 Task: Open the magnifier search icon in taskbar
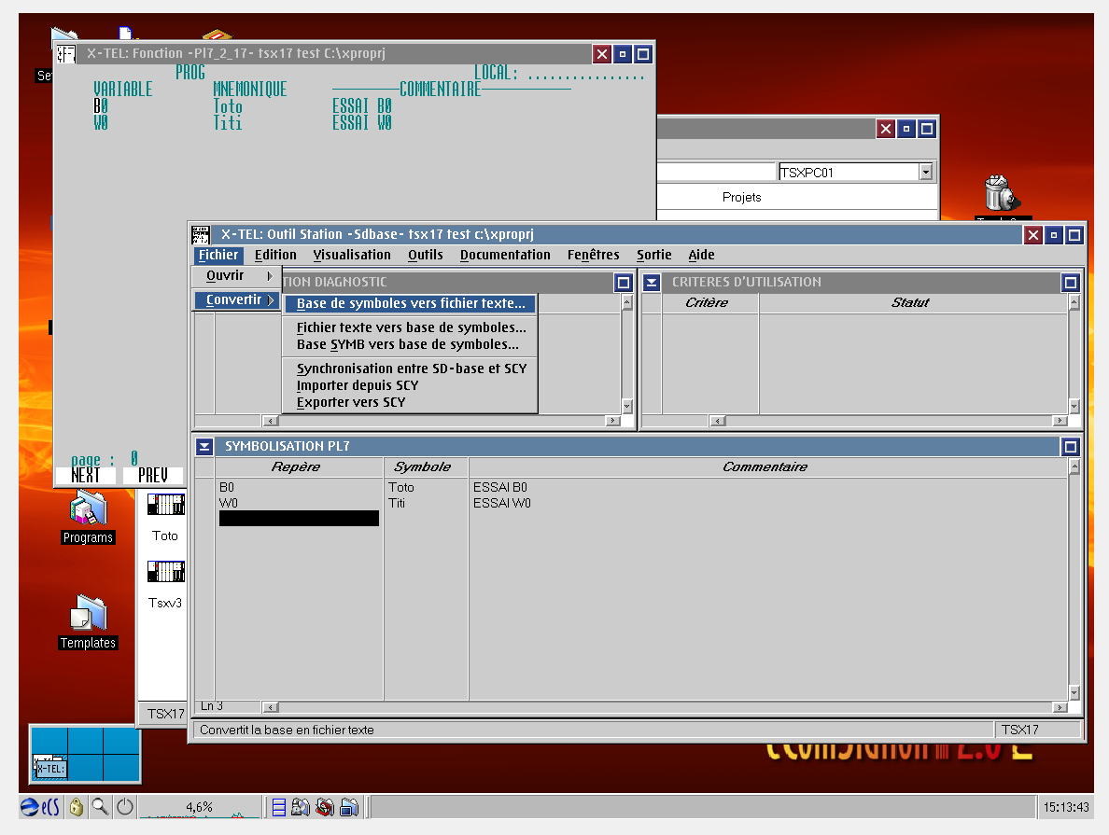(x=100, y=807)
